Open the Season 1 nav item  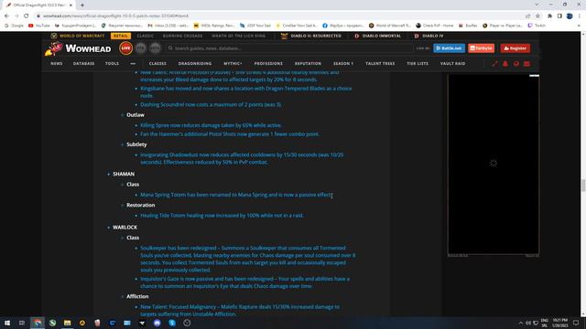343,64
